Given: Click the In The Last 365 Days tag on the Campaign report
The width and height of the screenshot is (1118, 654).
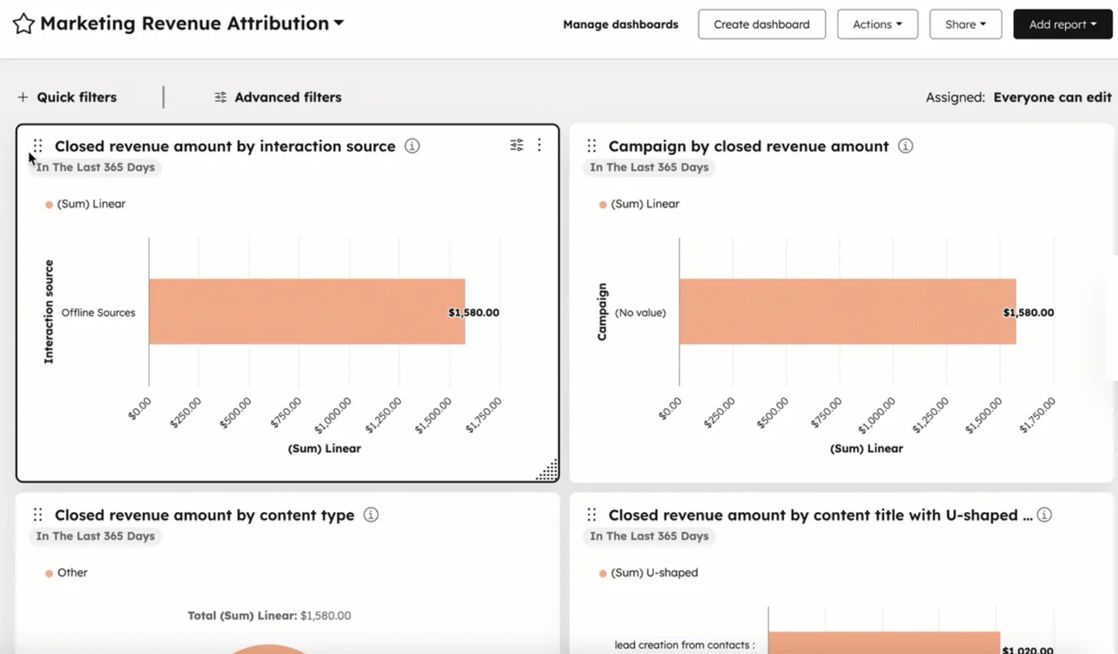Looking at the screenshot, I should (x=649, y=167).
